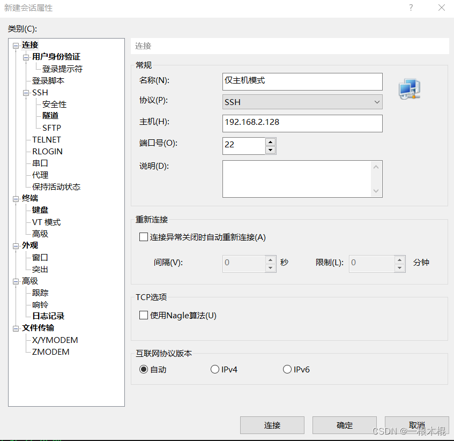This screenshot has width=454, height=441.
Task: Click the 名称 input field
Action: click(x=302, y=81)
